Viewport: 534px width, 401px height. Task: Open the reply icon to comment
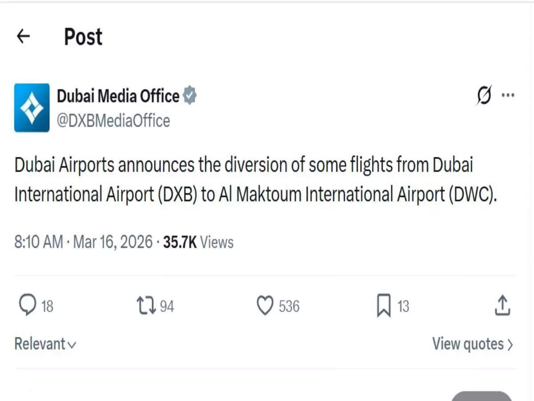28,305
